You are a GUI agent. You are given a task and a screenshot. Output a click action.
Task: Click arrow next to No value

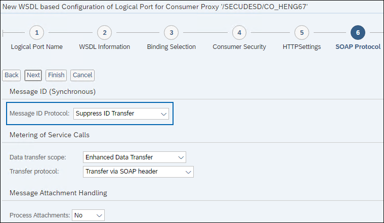coord(99,215)
